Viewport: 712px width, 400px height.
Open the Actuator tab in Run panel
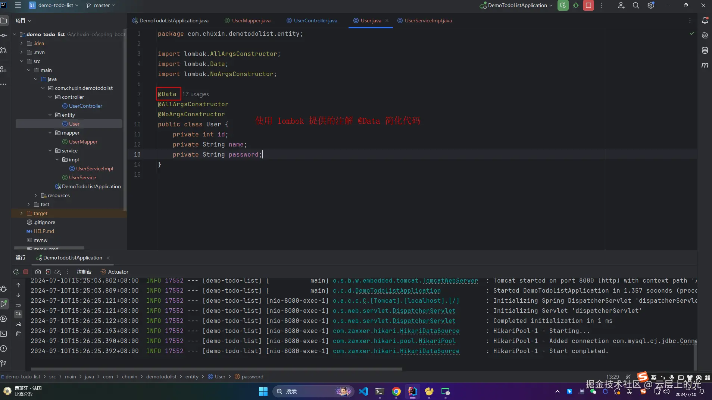tap(115, 272)
